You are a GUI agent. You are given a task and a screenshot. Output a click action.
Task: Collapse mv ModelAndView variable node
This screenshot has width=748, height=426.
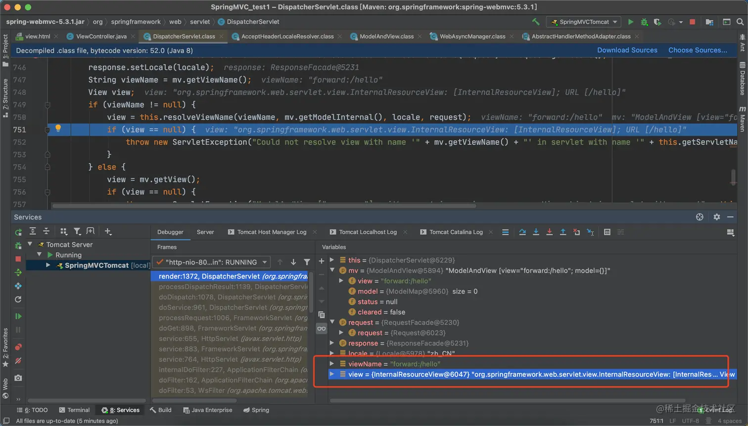(x=332, y=270)
